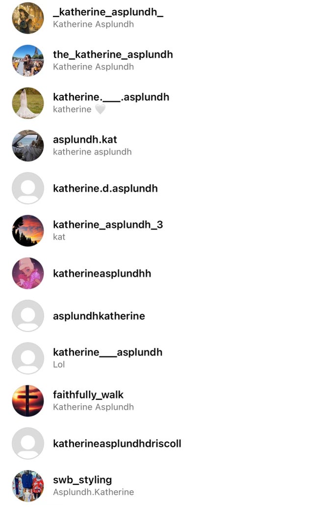Click the blank avatar for katherine.d.asplundh

pyautogui.click(x=28, y=188)
